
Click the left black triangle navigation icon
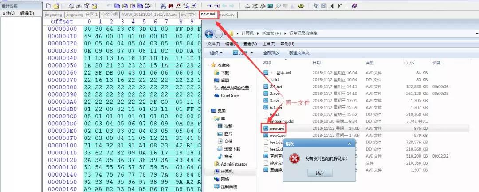click(331, 6)
